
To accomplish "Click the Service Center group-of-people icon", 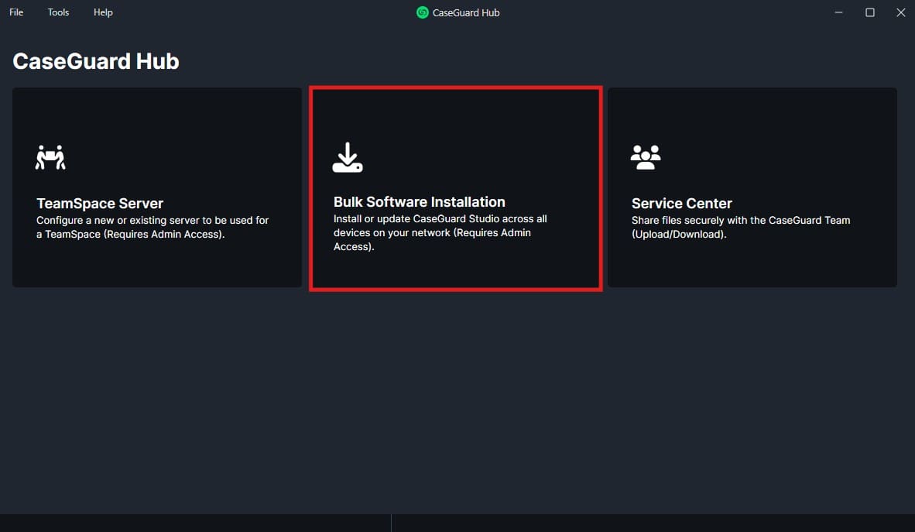I will point(646,157).
